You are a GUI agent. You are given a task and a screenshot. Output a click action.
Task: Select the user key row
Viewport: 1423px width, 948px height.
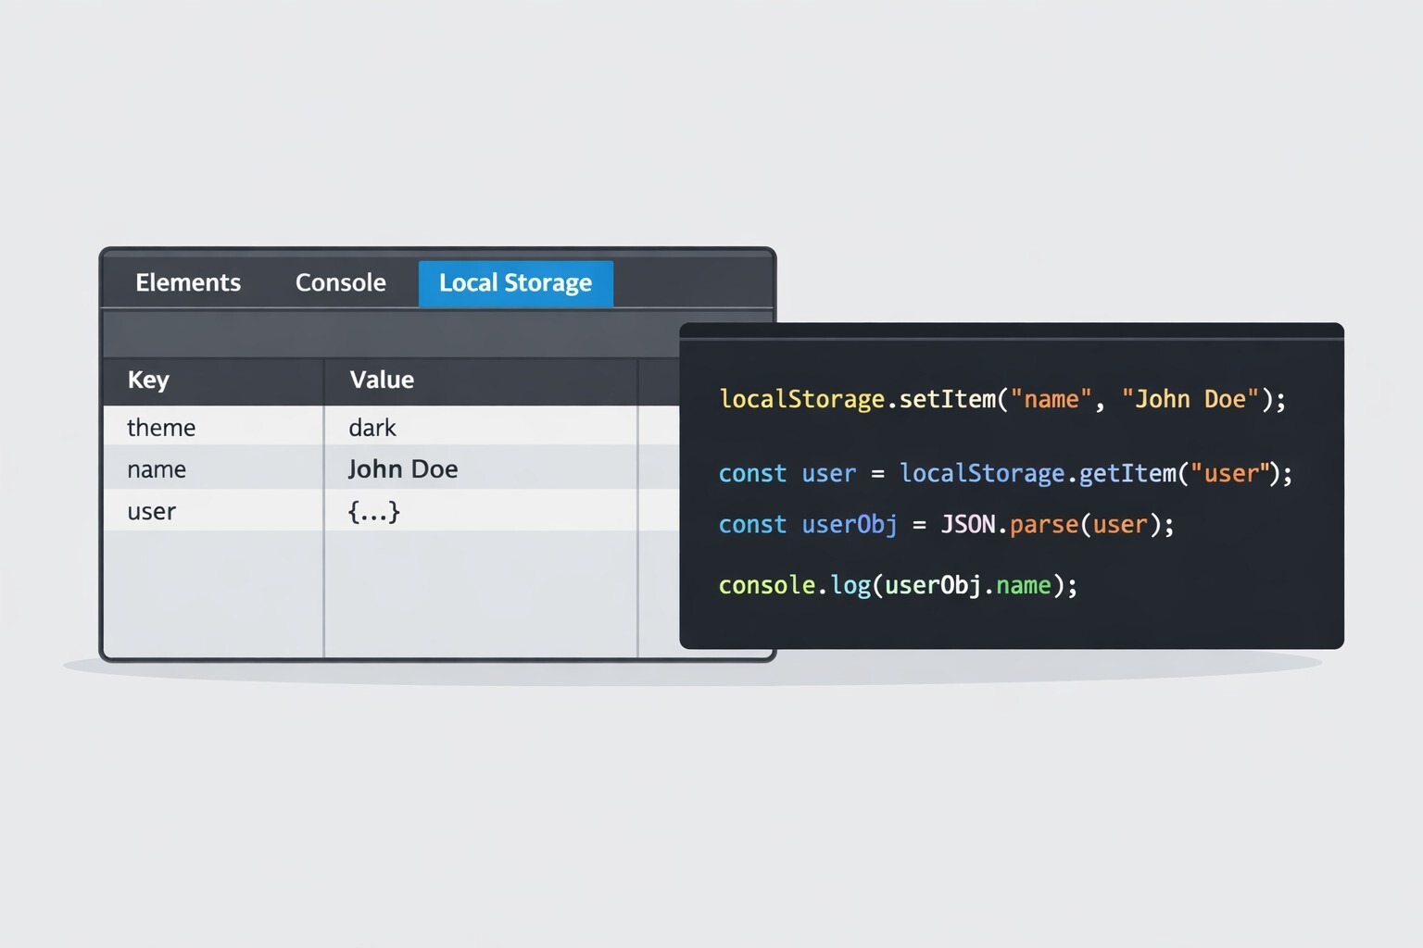(x=391, y=510)
